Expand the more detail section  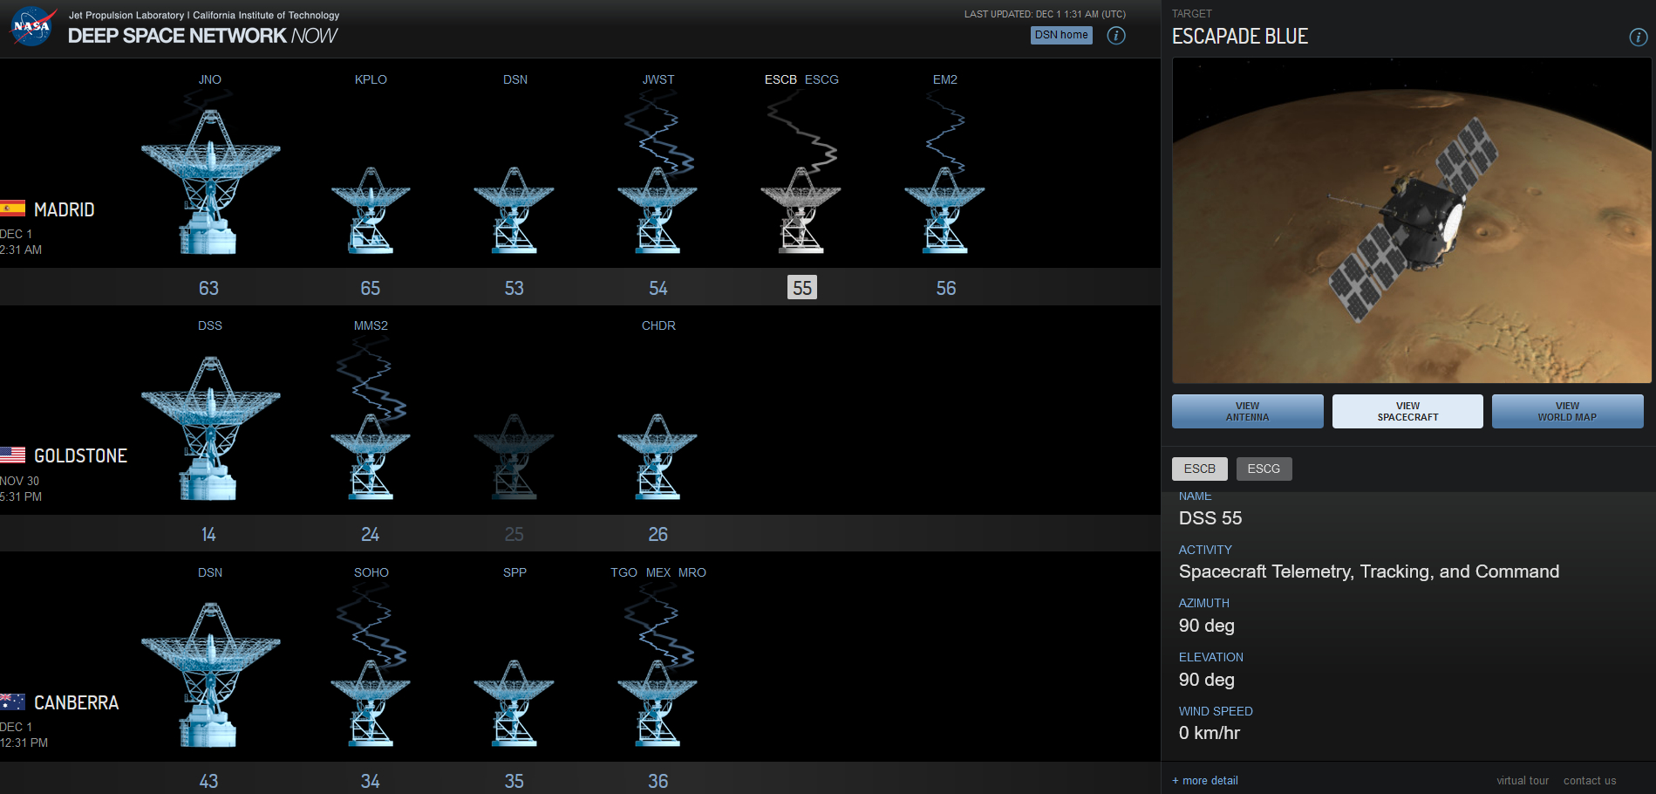point(1205,780)
